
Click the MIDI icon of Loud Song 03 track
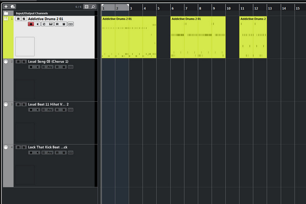6,62
